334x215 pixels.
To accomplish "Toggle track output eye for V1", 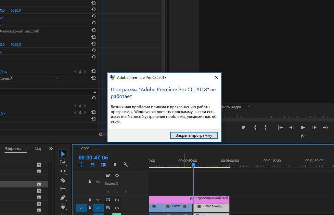I will [x=117, y=208].
